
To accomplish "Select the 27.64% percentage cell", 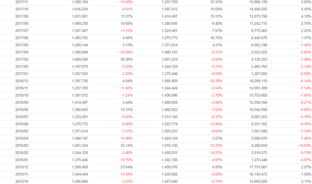I will (126, 167).
